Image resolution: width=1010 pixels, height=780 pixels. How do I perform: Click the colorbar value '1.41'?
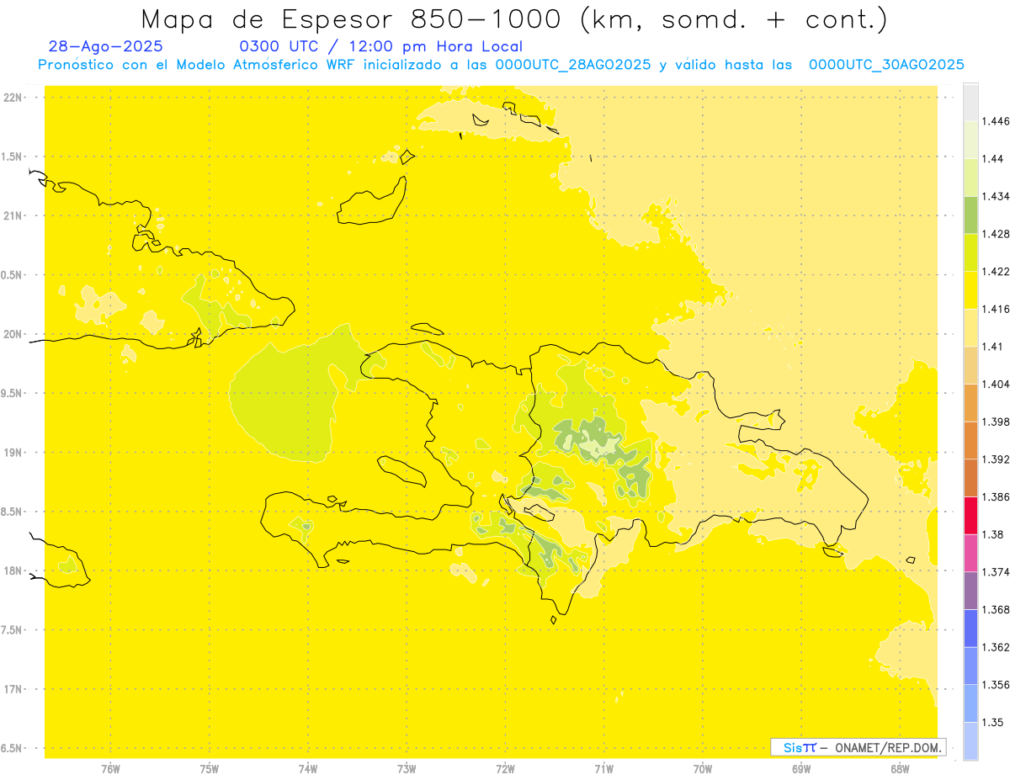(x=992, y=347)
